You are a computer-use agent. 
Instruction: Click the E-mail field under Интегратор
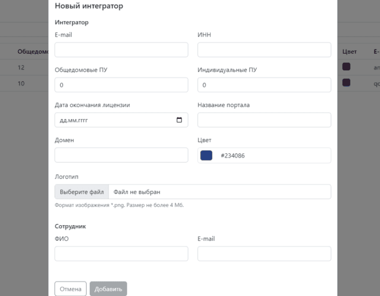pos(121,49)
